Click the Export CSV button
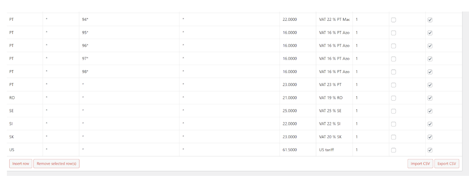 447,164
